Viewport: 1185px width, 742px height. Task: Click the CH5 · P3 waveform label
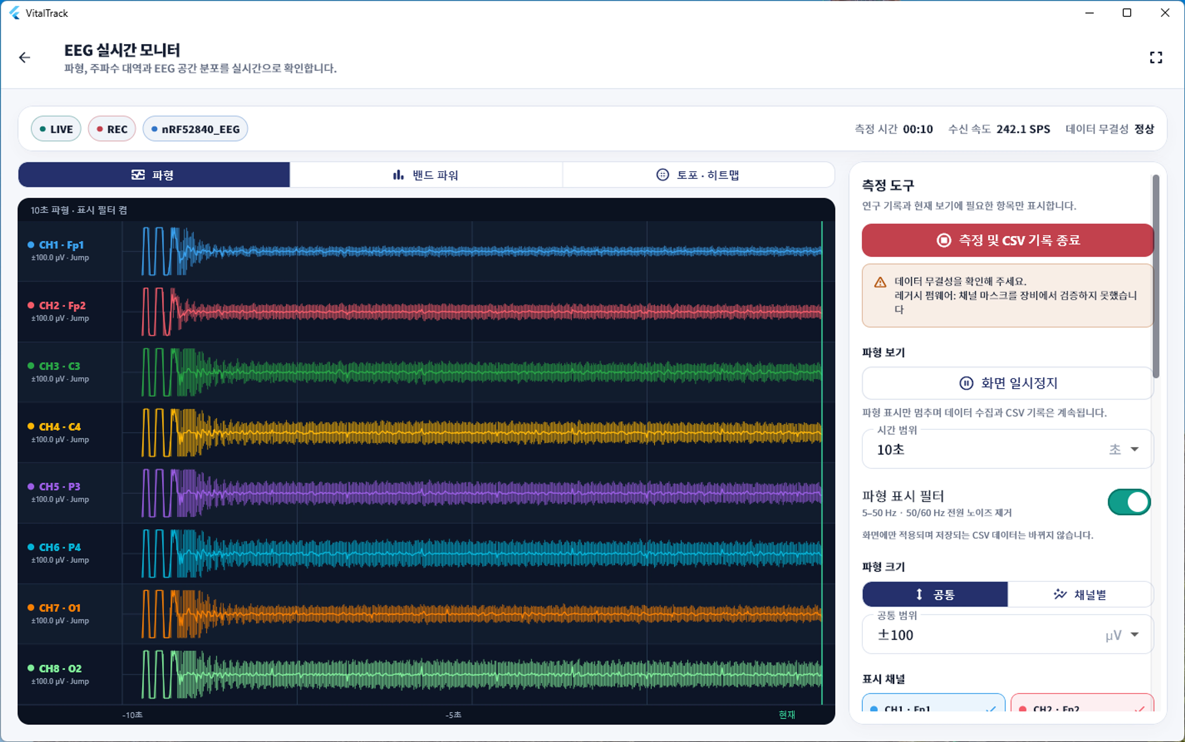[x=59, y=486]
